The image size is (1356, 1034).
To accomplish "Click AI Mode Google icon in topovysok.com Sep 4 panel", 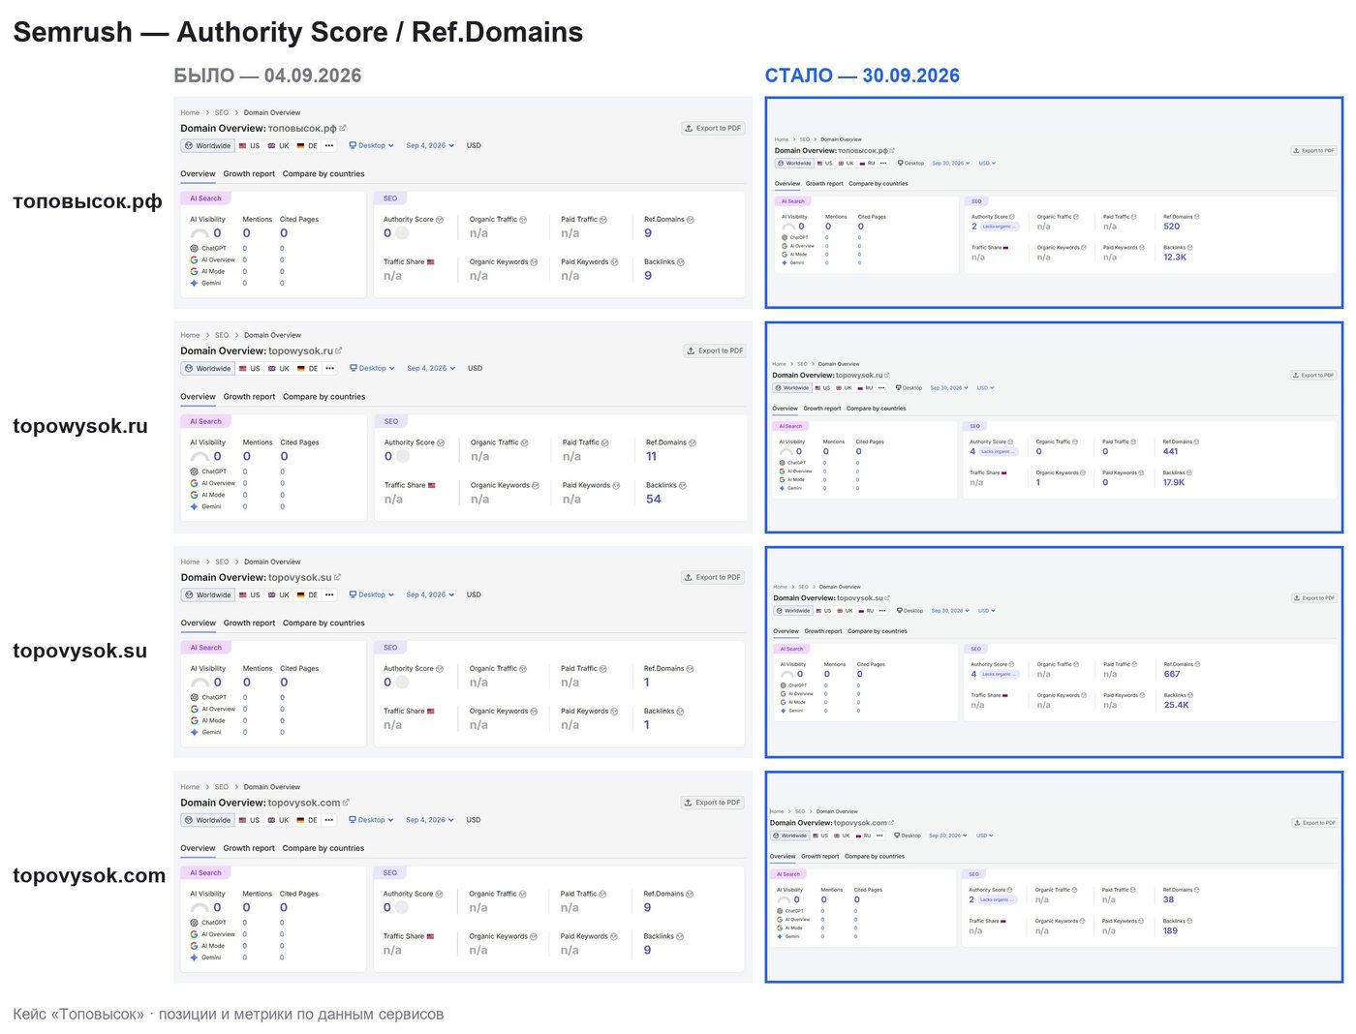I will [x=195, y=946].
